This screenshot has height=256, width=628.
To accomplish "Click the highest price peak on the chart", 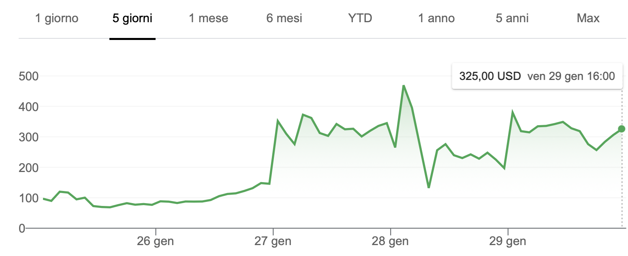I will click(404, 86).
